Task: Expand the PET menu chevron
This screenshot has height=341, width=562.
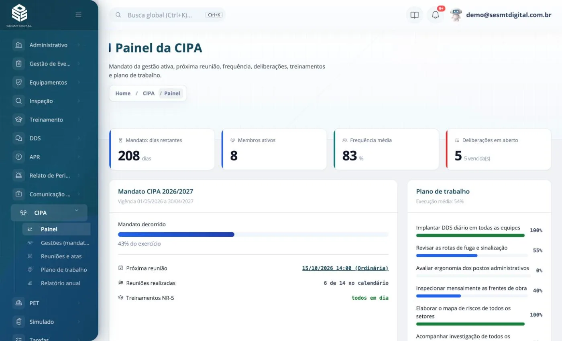Action: coord(79,303)
